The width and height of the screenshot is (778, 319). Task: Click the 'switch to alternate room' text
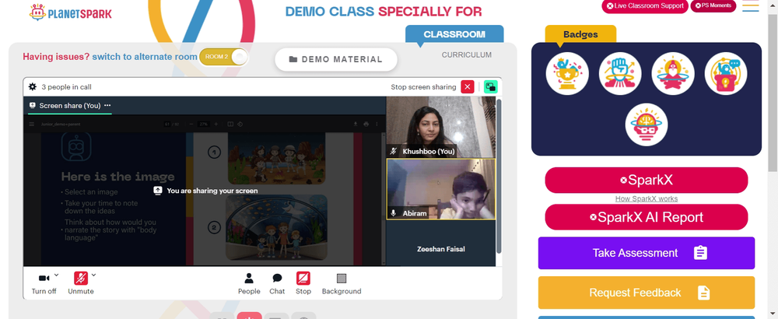[145, 57]
